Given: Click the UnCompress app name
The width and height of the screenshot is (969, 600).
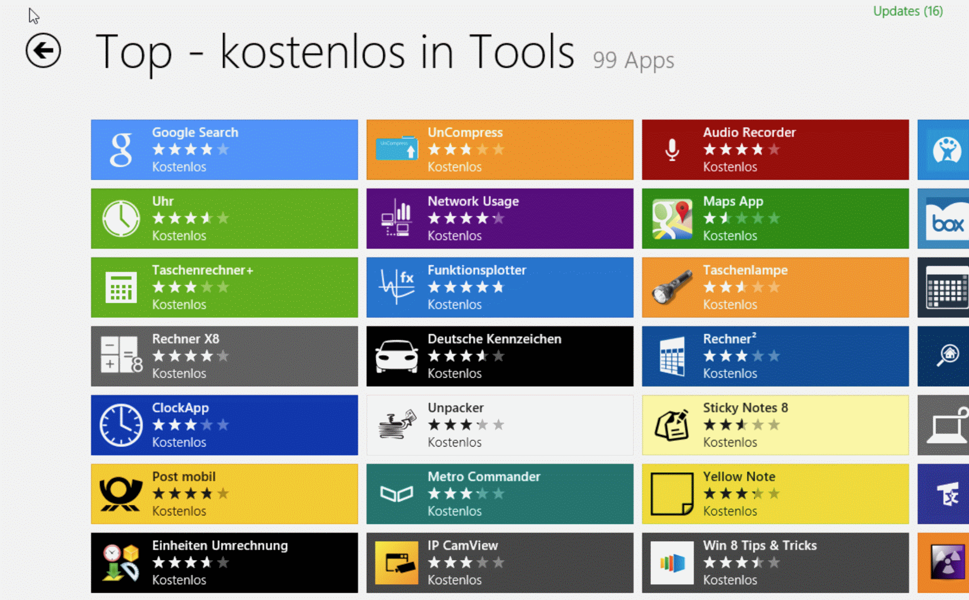Looking at the screenshot, I should click(465, 132).
